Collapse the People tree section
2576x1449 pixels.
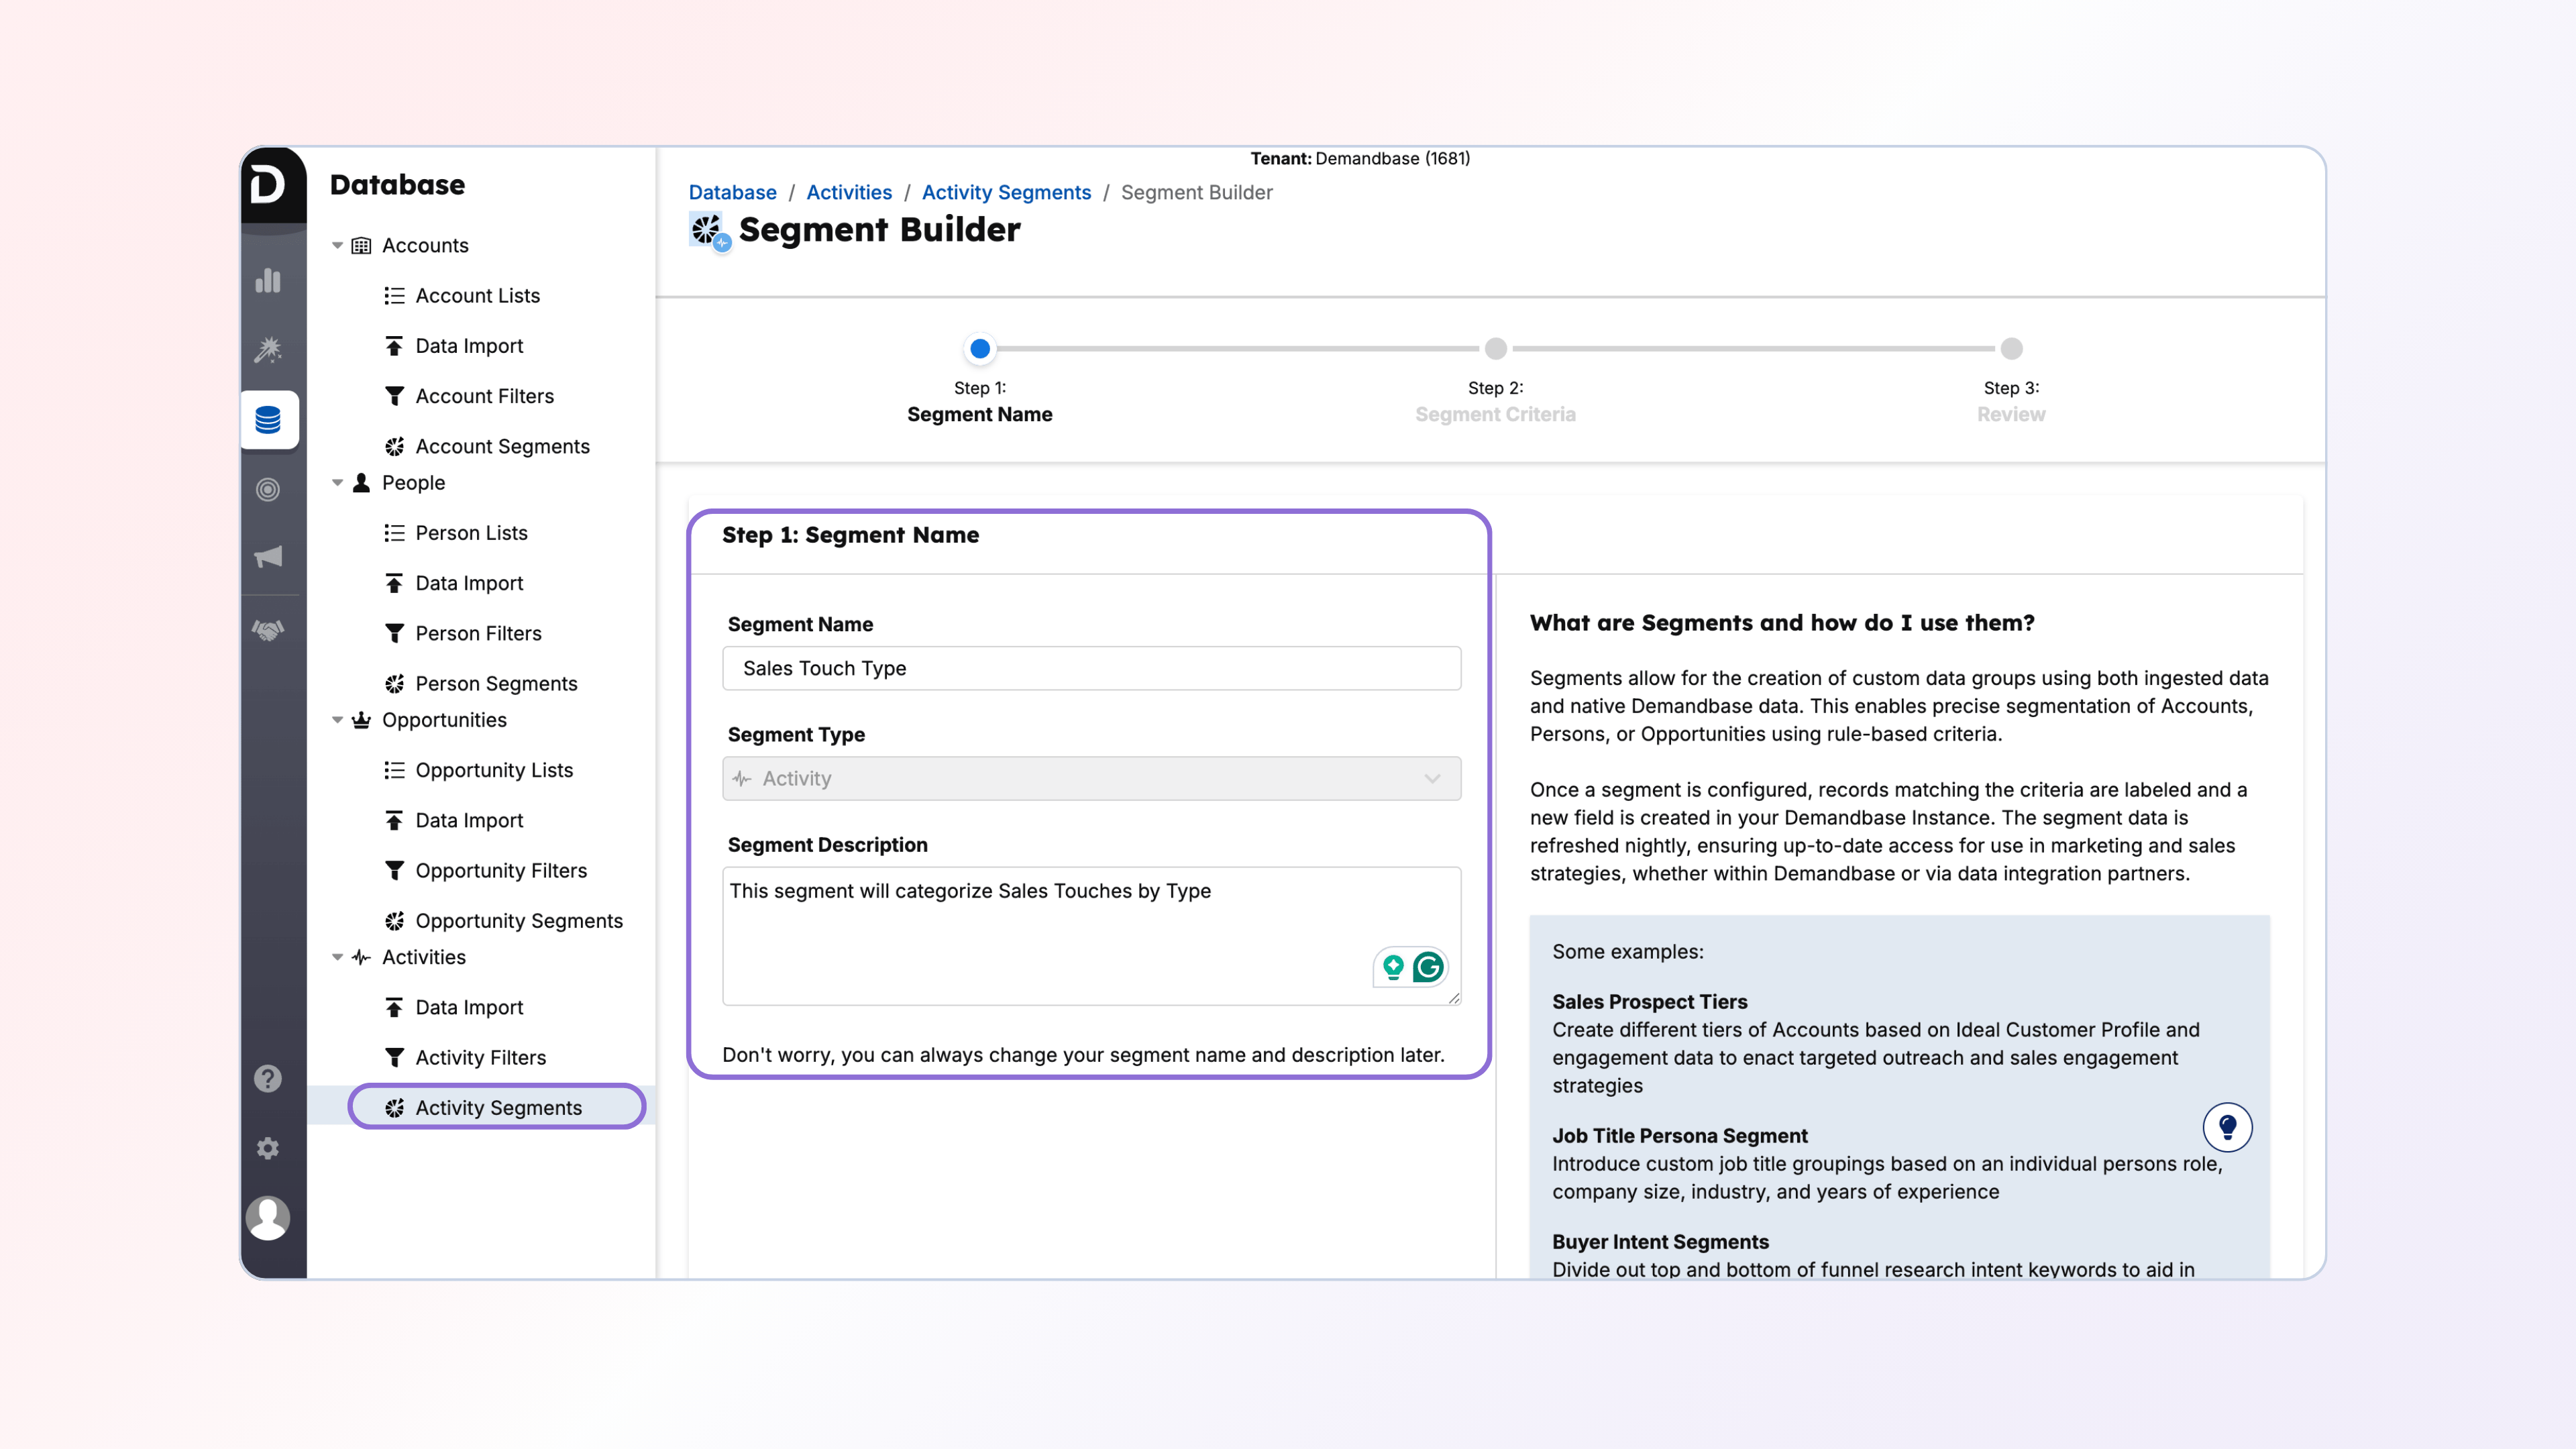(x=338, y=483)
